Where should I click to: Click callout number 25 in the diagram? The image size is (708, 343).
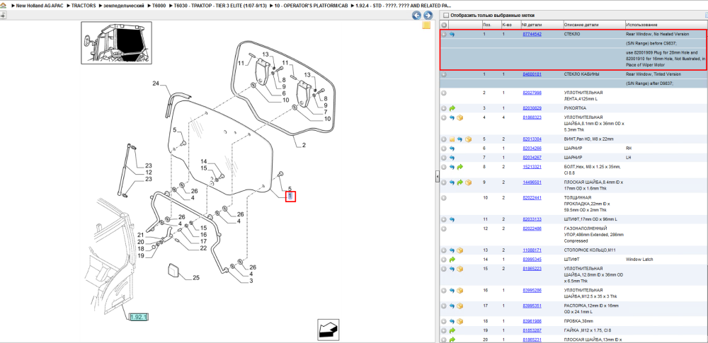click(x=196, y=278)
